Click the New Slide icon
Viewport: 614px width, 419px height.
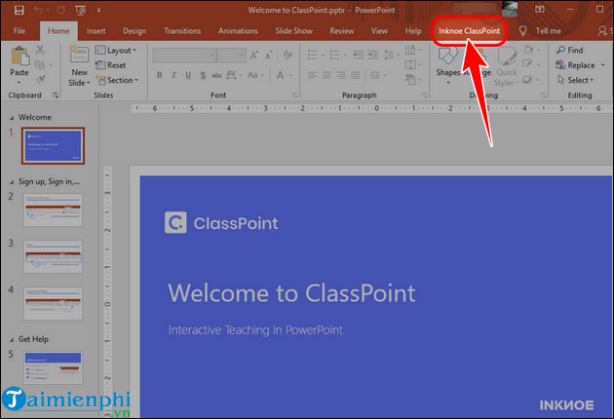tap(79, 56)
